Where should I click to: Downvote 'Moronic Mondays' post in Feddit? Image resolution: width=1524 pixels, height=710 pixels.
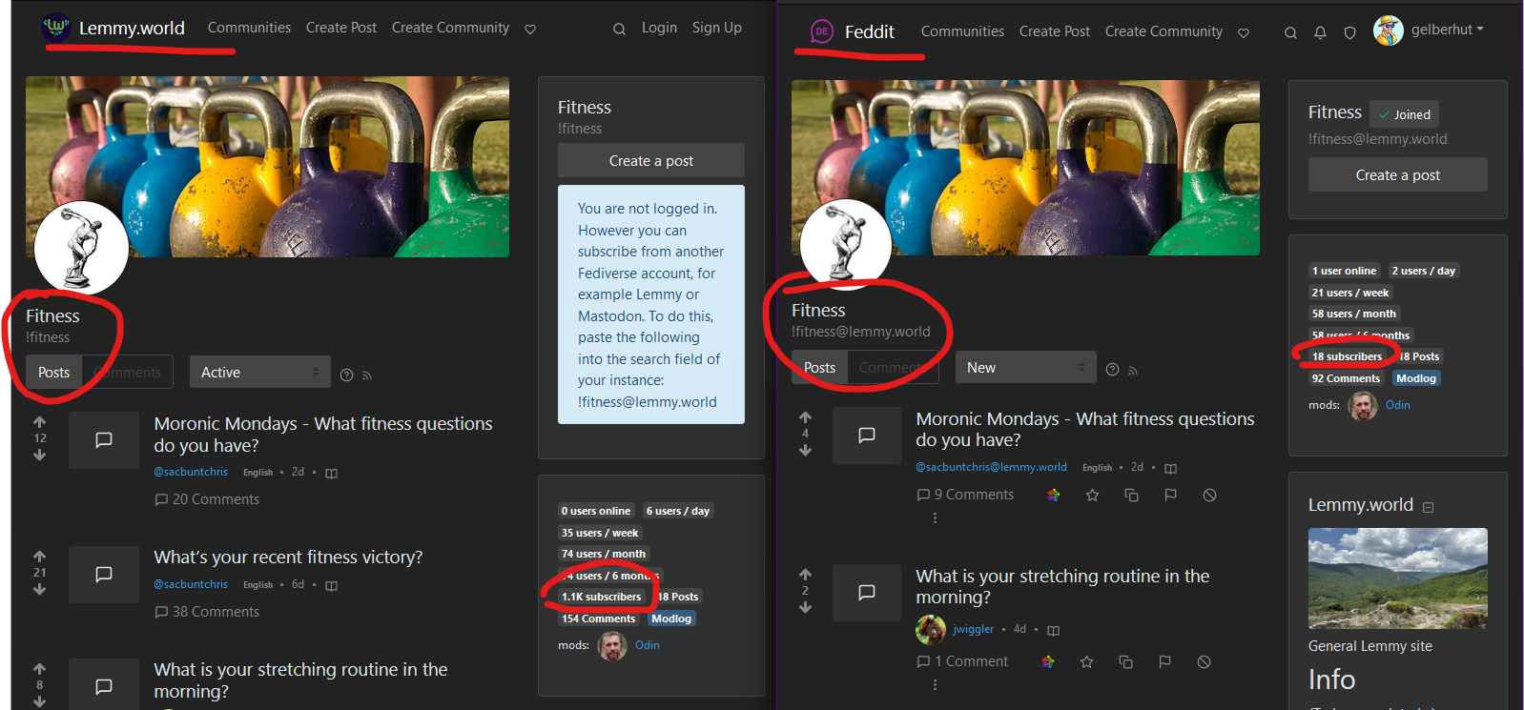pos(805,450)
